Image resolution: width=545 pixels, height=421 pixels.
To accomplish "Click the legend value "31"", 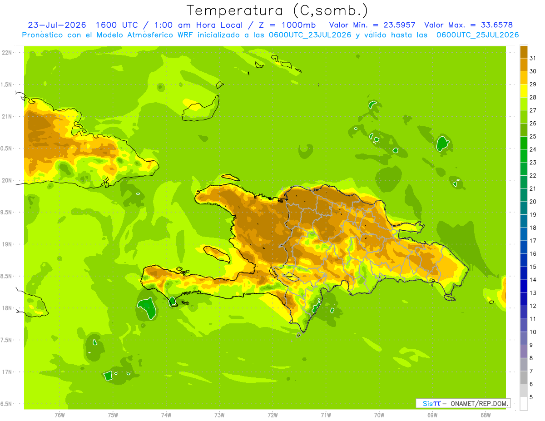I will pos(533,58).
